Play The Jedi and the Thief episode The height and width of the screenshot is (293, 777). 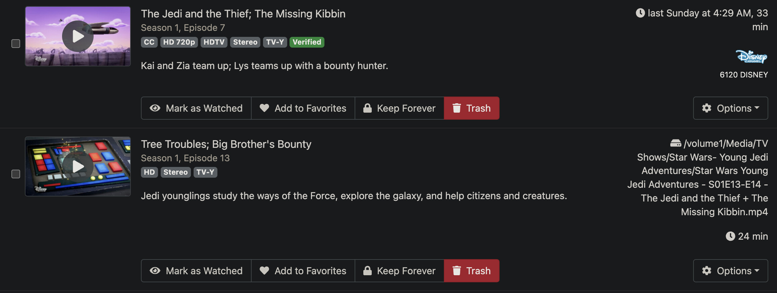tap(78, 36)
